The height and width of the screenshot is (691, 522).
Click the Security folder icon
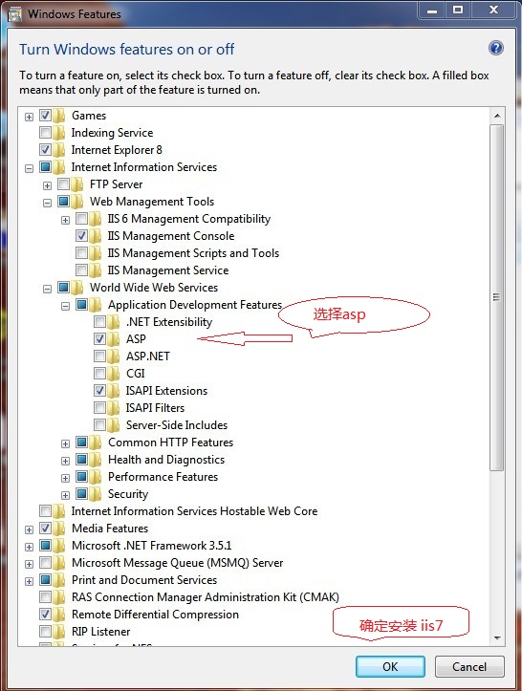96,494
